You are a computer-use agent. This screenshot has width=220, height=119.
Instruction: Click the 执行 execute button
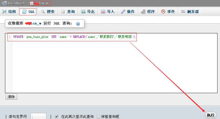coord(211,115)
